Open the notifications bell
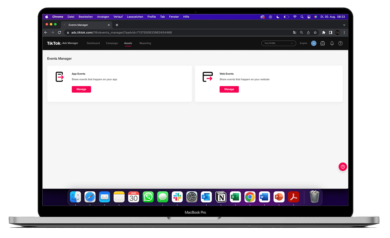 pos(332,43)
